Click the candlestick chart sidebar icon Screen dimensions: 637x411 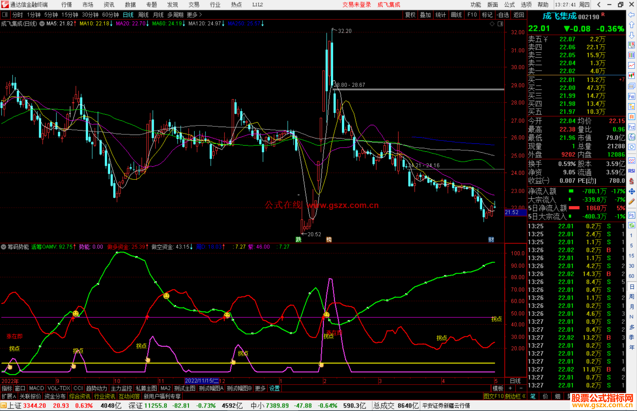tap(631, 76)
